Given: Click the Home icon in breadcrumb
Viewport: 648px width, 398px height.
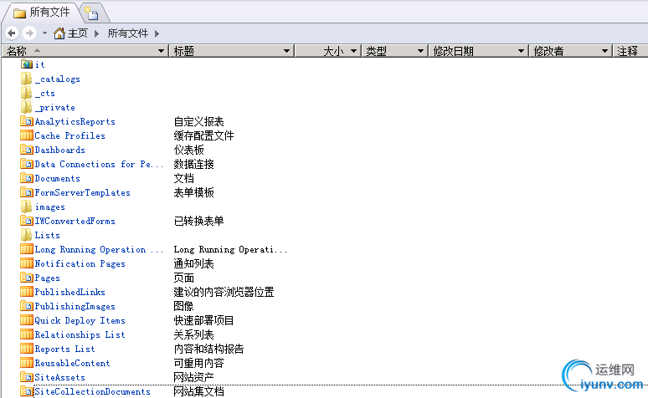Looking at the screenshot, I should tap(59, 33).
